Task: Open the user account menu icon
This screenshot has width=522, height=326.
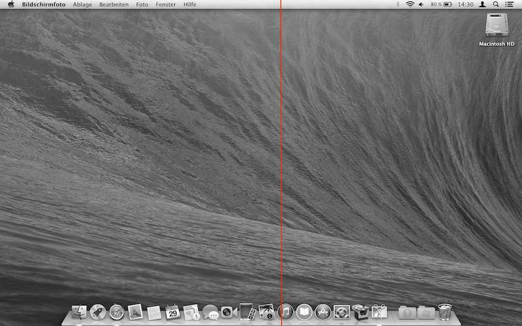Action: tap(482, 5)
